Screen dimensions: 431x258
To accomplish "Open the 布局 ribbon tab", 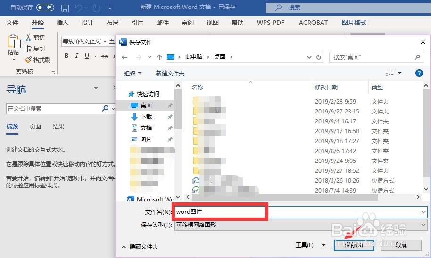I will (112, 23).
